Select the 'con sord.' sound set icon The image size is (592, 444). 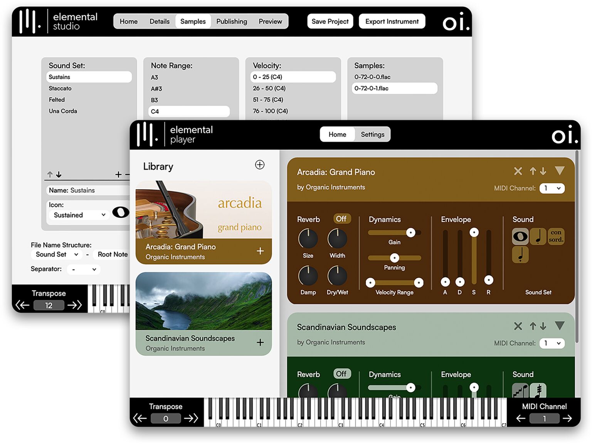point(556,236)
